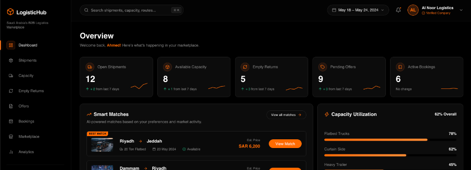Screen dimensions: 471x170
Task: Click the Available Capacity box card icon
Action: (167, 67)
